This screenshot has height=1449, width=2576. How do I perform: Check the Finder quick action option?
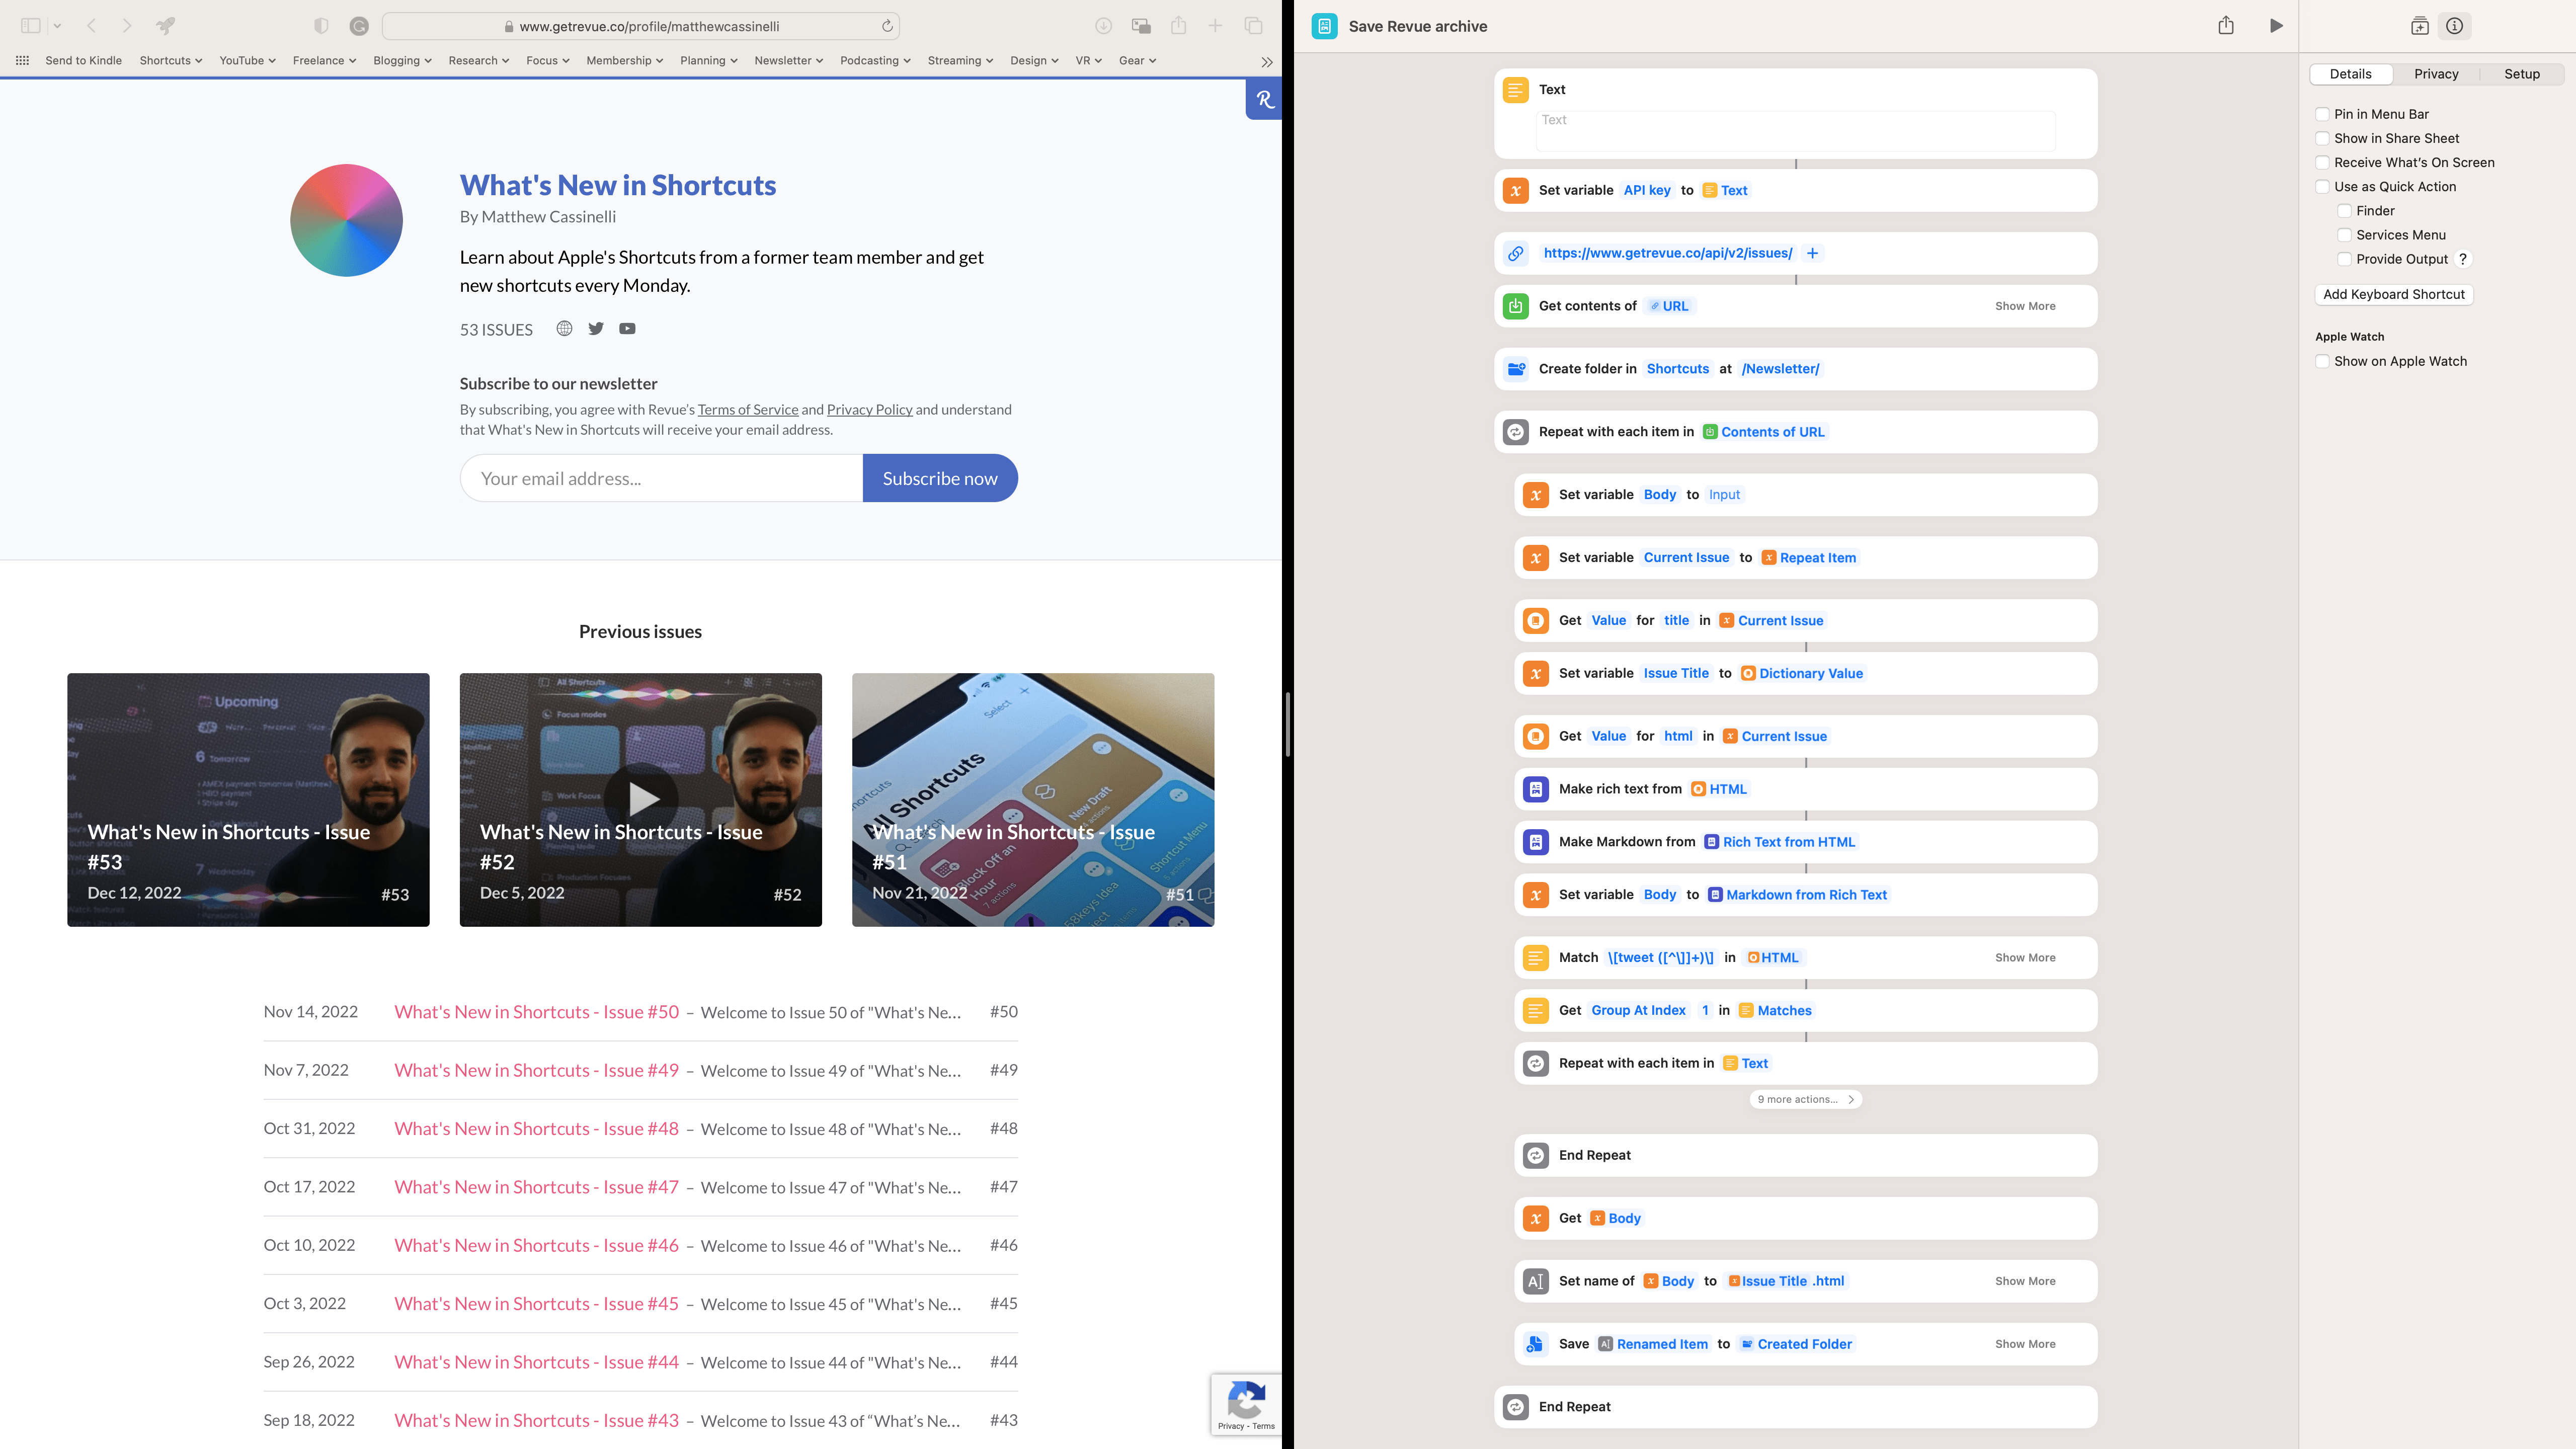coord(2344,211)
